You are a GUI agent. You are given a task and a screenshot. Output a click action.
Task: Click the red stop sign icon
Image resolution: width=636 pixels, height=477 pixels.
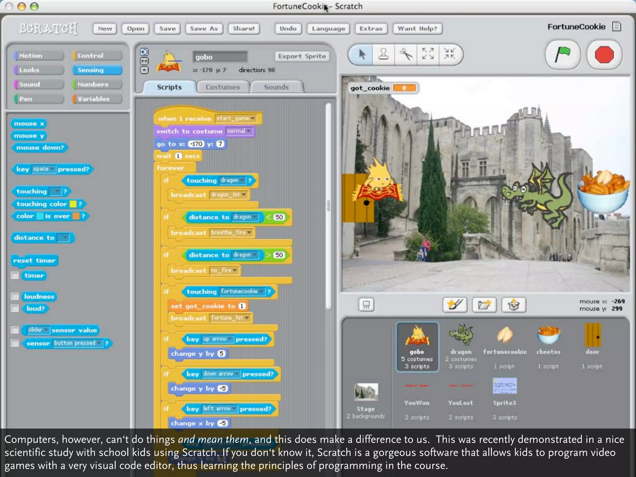pos(604,55)
